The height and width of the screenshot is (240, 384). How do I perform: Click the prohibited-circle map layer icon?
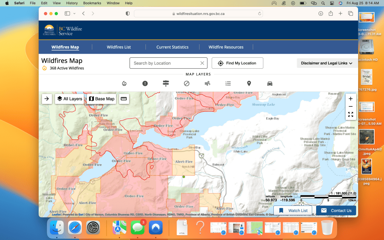click(x=186, y=84)
